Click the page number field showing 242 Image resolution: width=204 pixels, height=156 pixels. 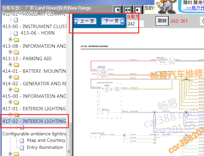(135, 24)
